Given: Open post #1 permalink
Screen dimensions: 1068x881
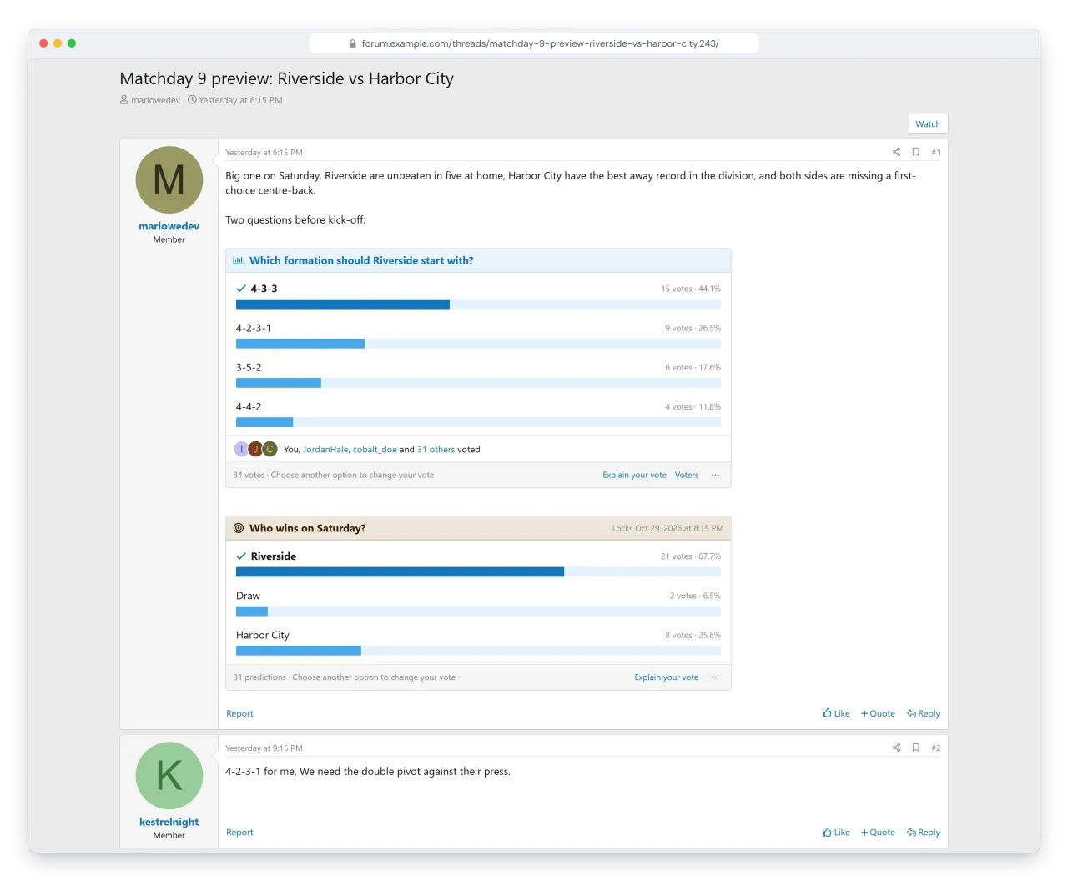Looking at the screenshot, I should coord(935,152).
